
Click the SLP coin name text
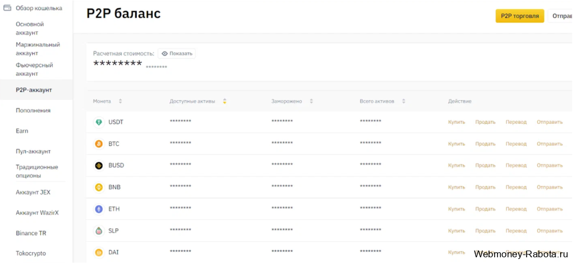tap(114, 231)
